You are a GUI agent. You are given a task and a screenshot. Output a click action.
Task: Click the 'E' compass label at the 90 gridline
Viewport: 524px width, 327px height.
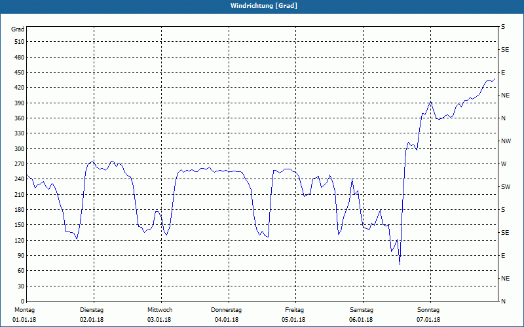(x=503, y=256)
